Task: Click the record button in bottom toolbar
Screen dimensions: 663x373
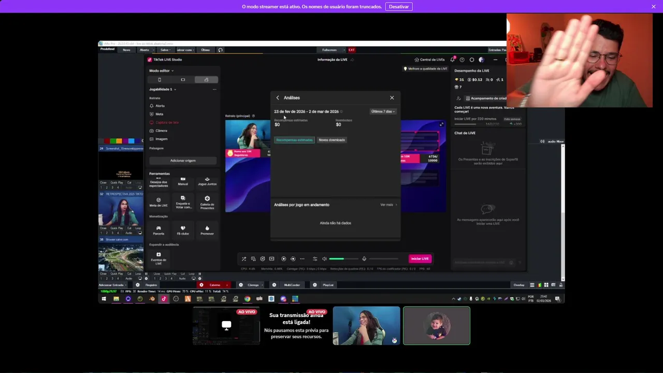Action: pos(283,259)
